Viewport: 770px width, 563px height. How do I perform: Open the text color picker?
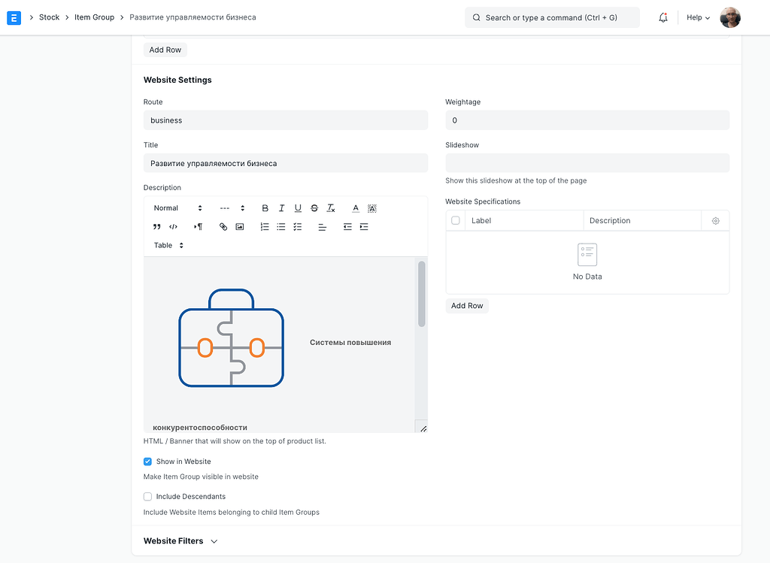[x=355, y=208]
